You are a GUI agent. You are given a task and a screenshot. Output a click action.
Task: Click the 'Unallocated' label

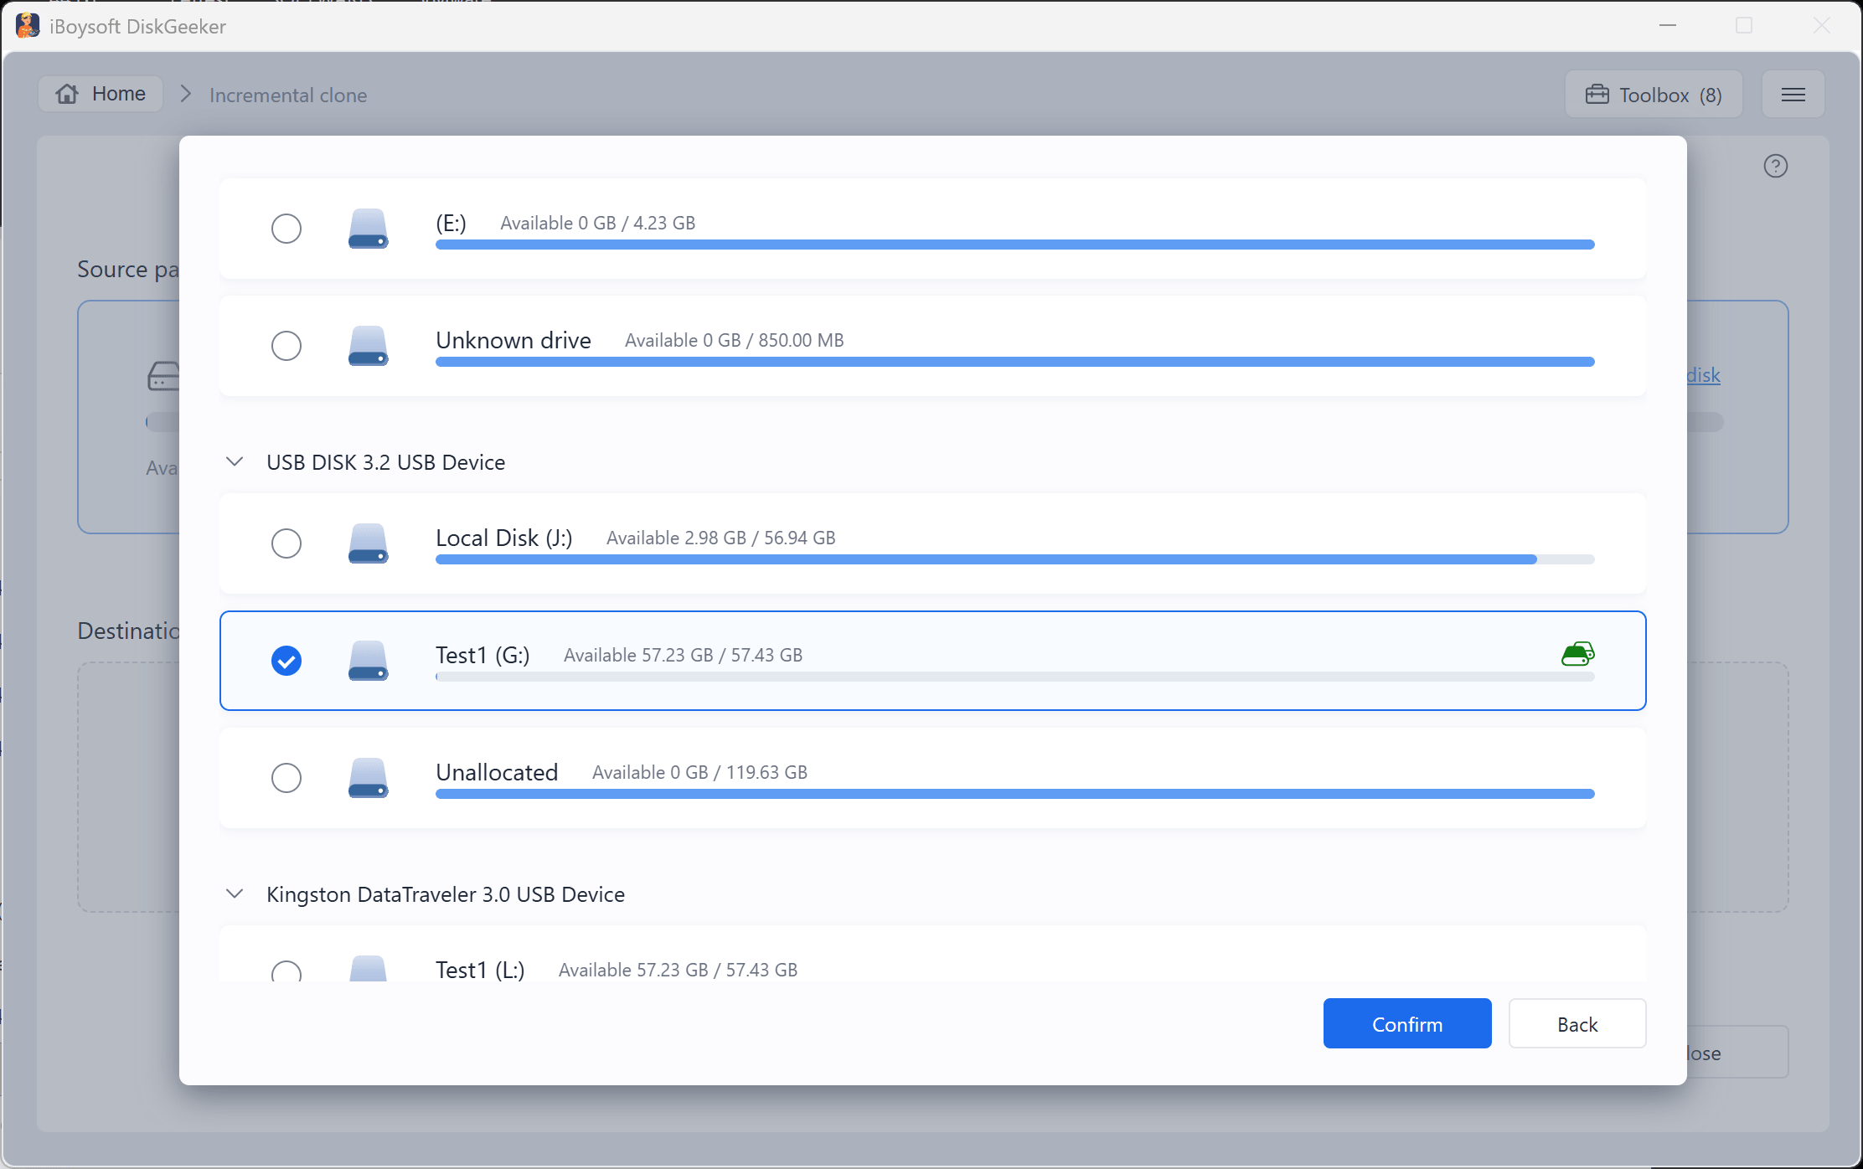point(497,772)
